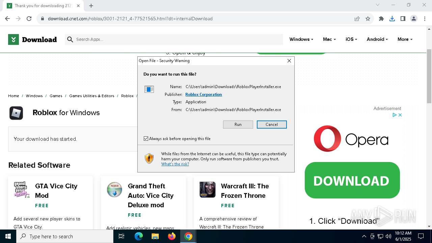
Task: Close the Security Warning dialog
Action: (x=289, y=61)
